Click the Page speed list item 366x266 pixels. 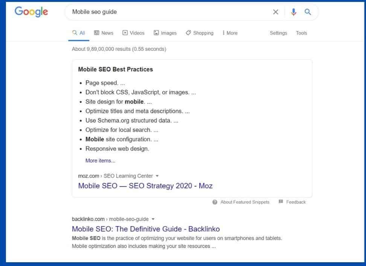[x=105, y=83]
